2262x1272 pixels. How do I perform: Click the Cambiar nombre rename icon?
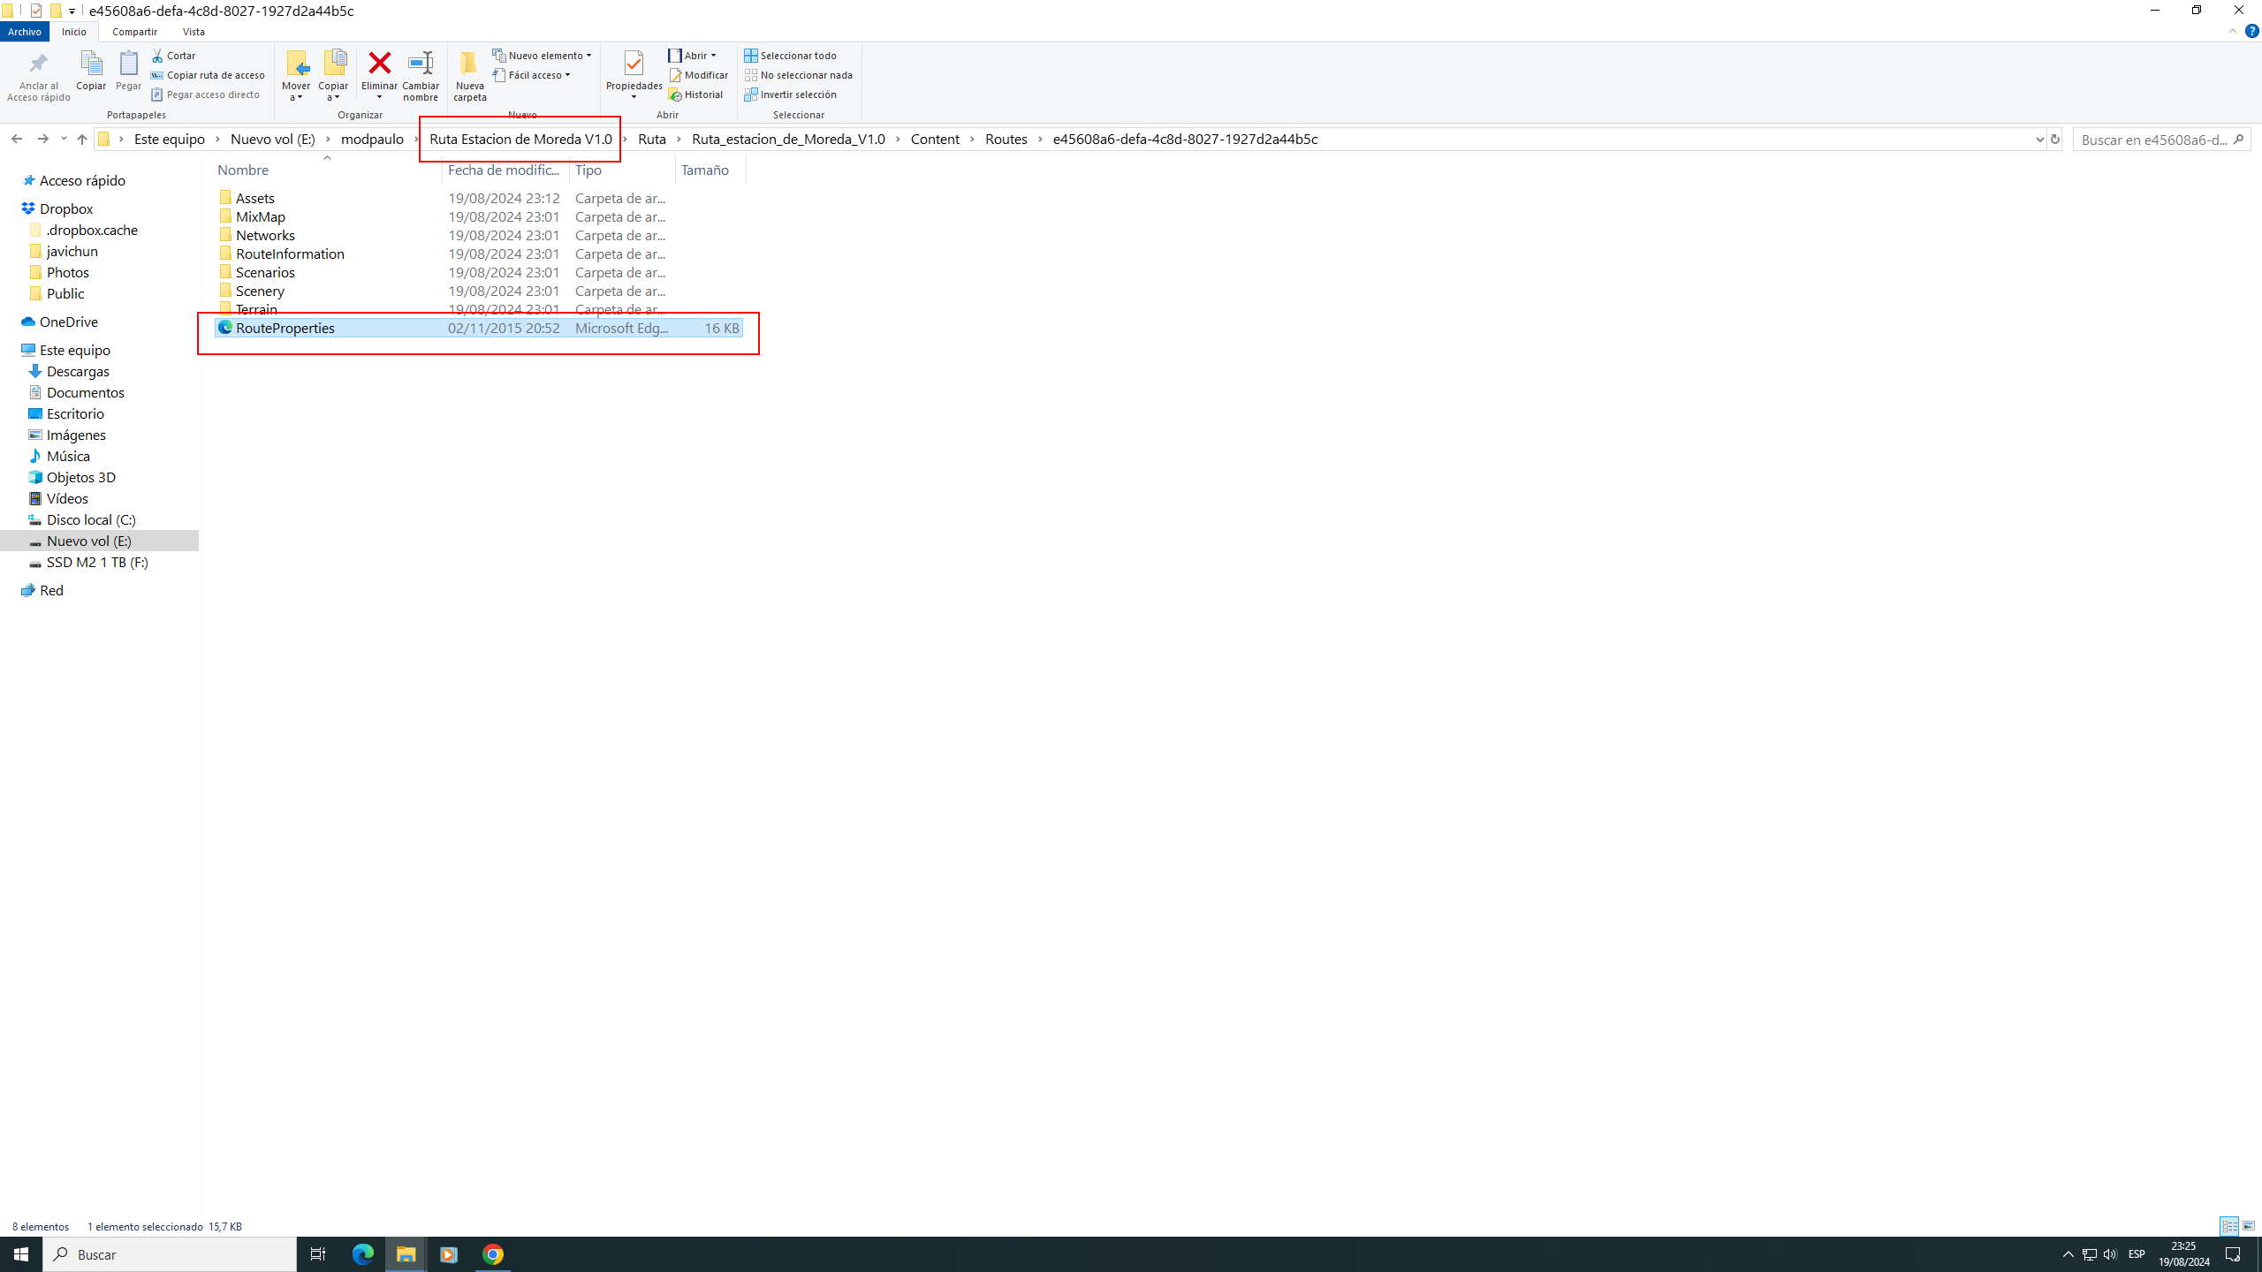click(421, 64)
